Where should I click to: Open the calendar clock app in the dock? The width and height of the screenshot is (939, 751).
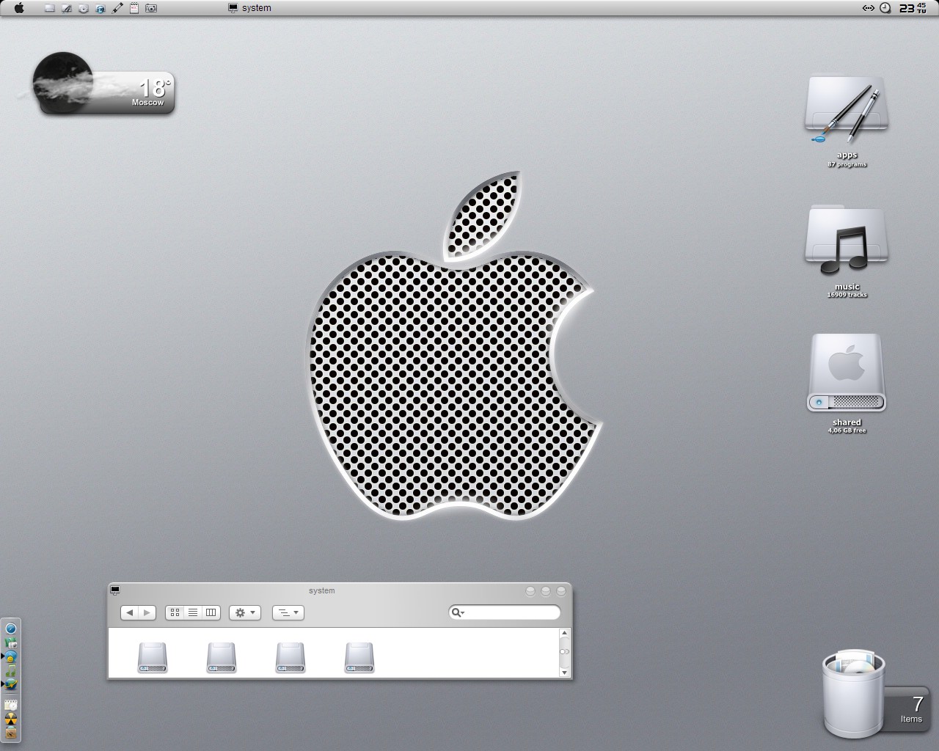11,705
